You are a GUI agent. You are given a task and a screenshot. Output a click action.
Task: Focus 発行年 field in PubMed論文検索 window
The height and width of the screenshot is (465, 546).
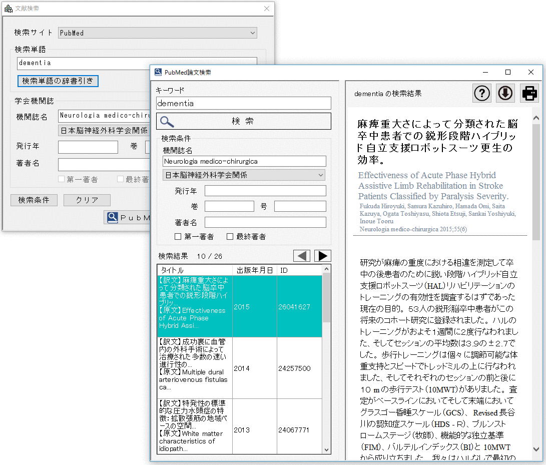(x=265, y=191)
